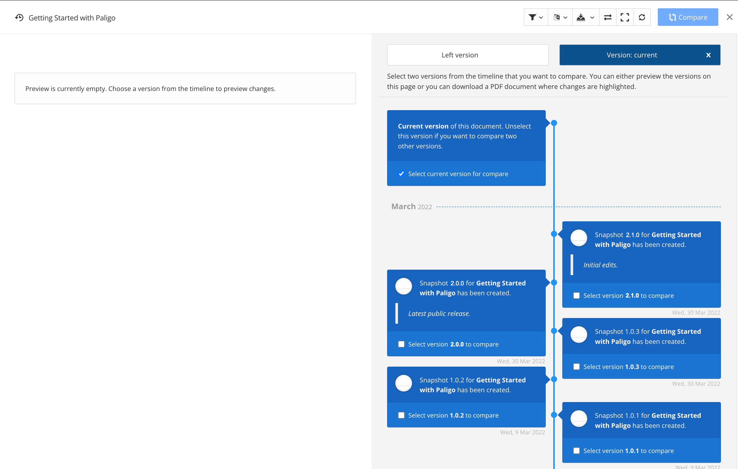Viewport: 738px width, 469px height.
Task: Tick the version 2.0.0 compare checkbox
Action: click(401, 344)
